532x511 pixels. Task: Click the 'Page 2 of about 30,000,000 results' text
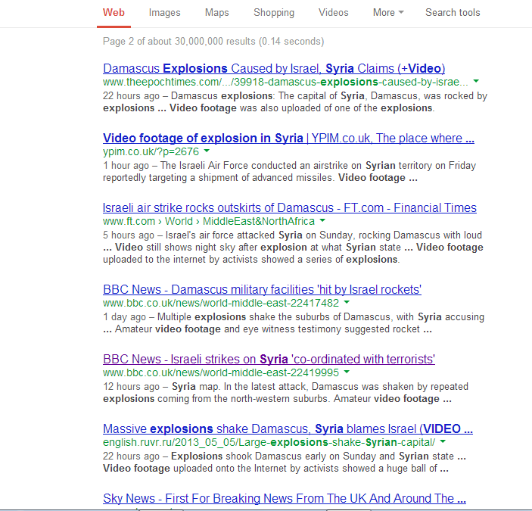[213, 42]
